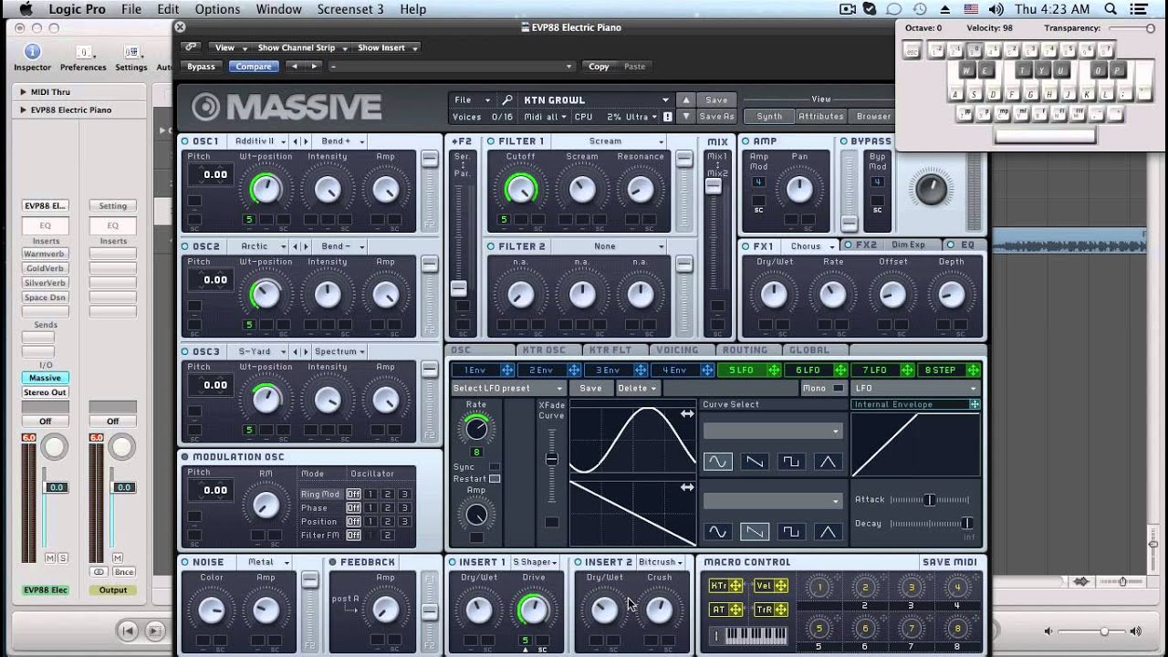Toggle Filter 1 power indicator

(491, 141)
